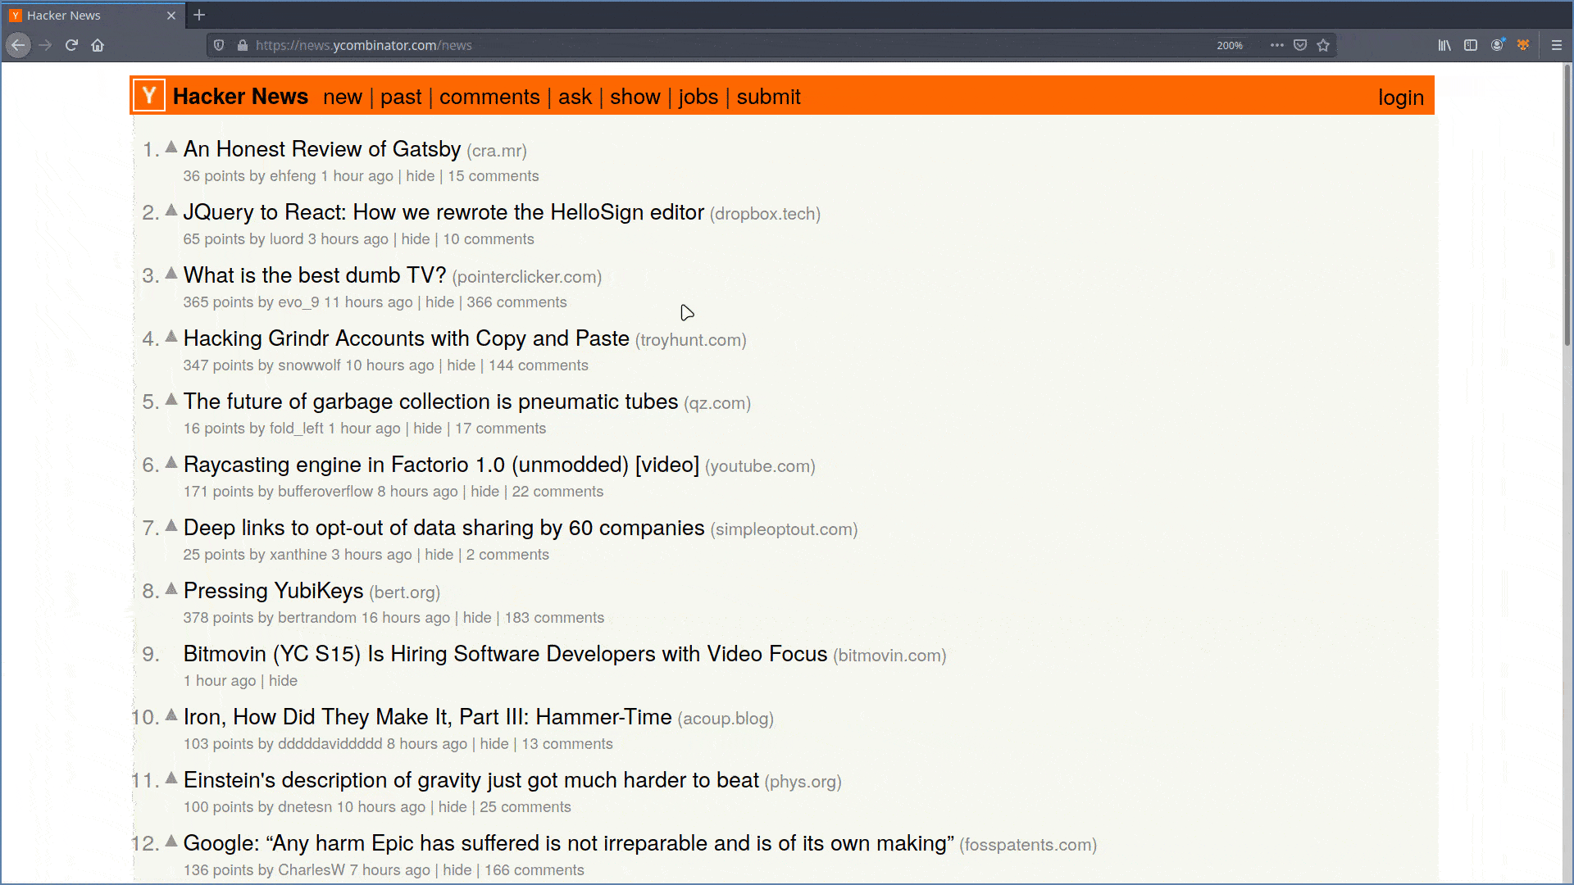Image resolution: width=1574 pixels, height=885 pixels.
Task: Save page to Pocket icon
Action: click(1300, 45)
